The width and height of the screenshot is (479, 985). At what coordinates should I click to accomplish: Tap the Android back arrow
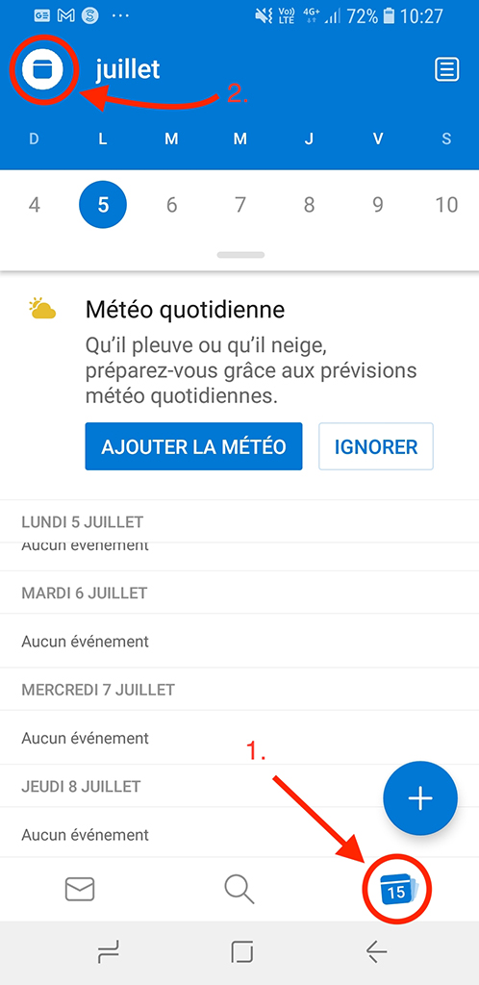[x=376, y=952]
